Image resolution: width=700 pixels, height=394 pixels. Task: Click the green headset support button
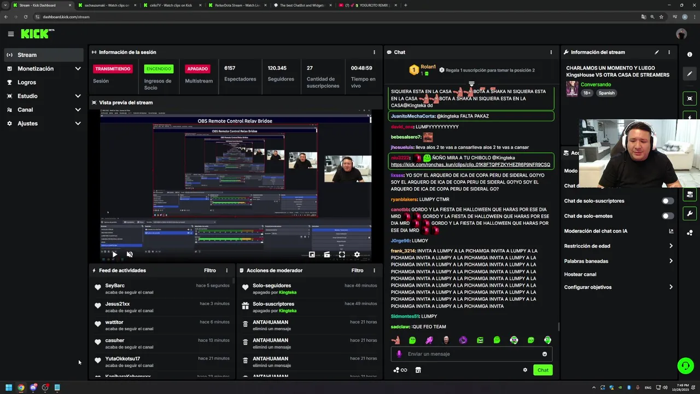(x=685, y=365)
